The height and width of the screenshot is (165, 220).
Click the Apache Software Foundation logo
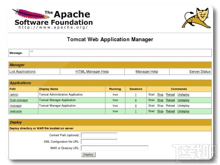point(53,19)
